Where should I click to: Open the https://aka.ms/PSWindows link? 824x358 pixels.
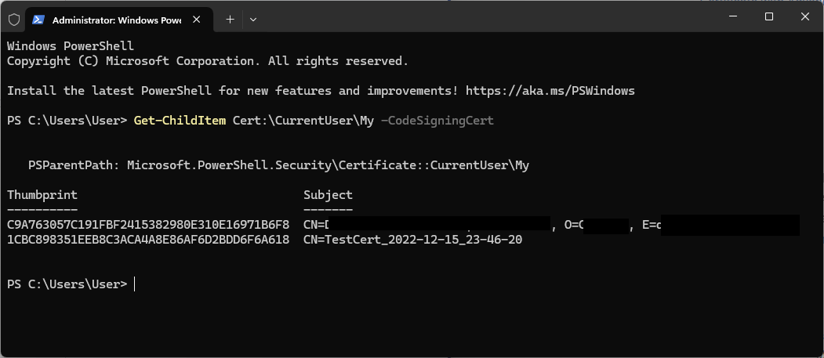coord(550,91)
